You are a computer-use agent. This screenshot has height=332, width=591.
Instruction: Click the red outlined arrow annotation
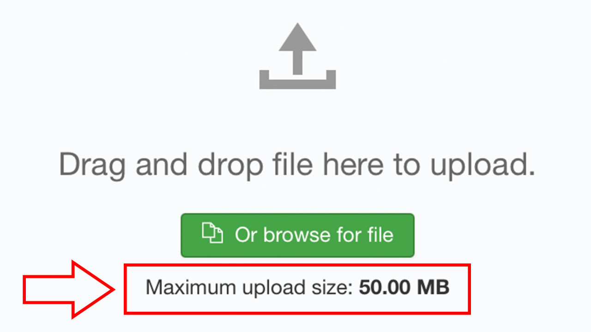coord(69,289)
